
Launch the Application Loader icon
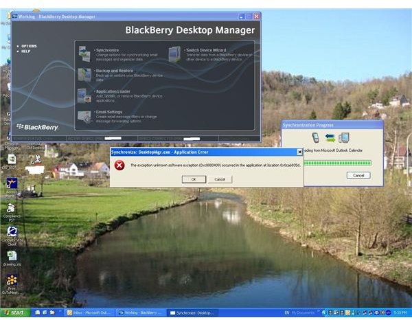point(84,95)
